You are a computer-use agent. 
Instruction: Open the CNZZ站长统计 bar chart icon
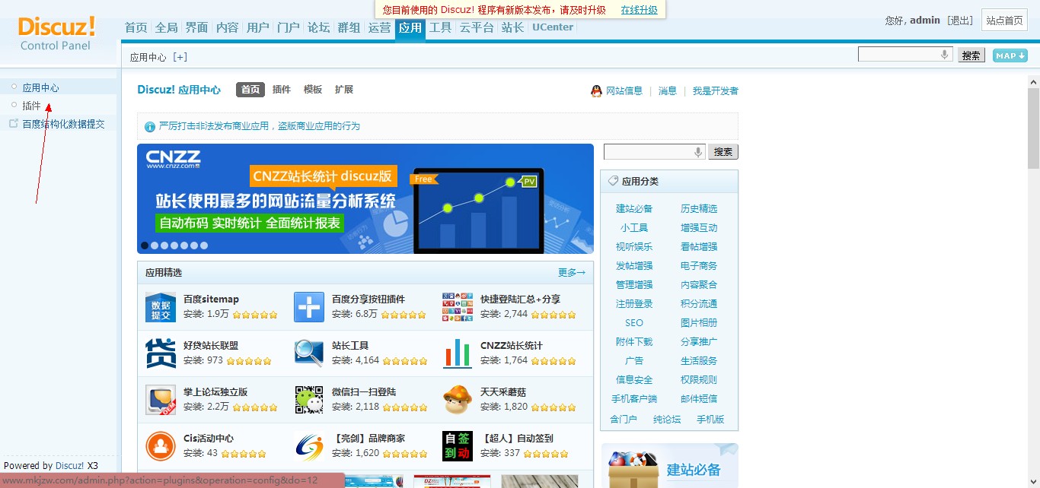(x=457, y=353)
